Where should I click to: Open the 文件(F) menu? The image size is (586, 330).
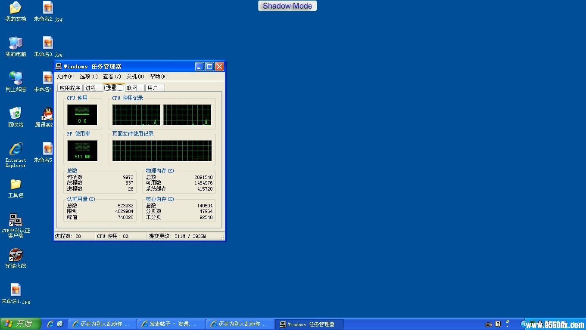[65, 77]
